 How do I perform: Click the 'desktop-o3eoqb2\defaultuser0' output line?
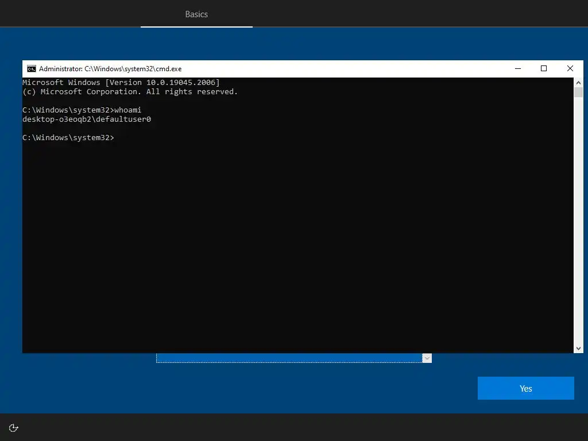(87, 119)
